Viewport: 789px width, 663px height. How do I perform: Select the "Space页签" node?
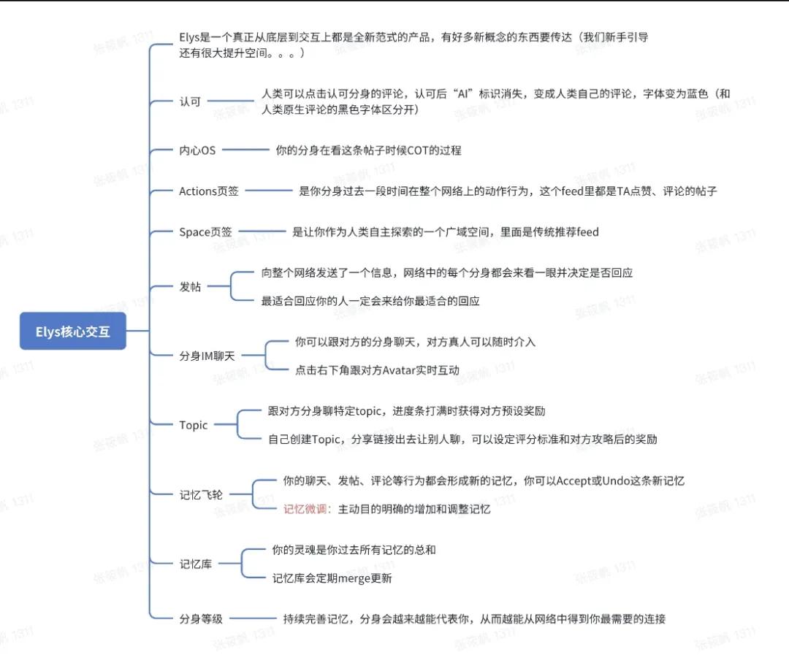(x=205, y=232)
